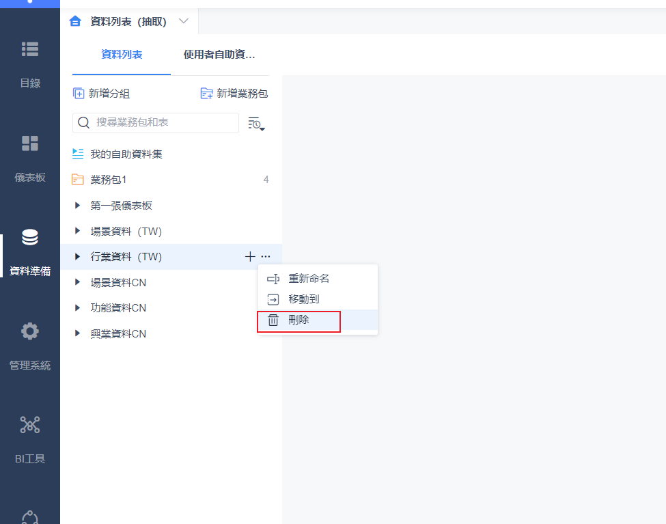Select the 資料準備 database sidebar icon

click(30, 237)
